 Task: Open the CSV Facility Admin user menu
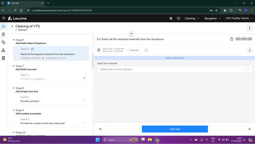[x=239, y=19]
